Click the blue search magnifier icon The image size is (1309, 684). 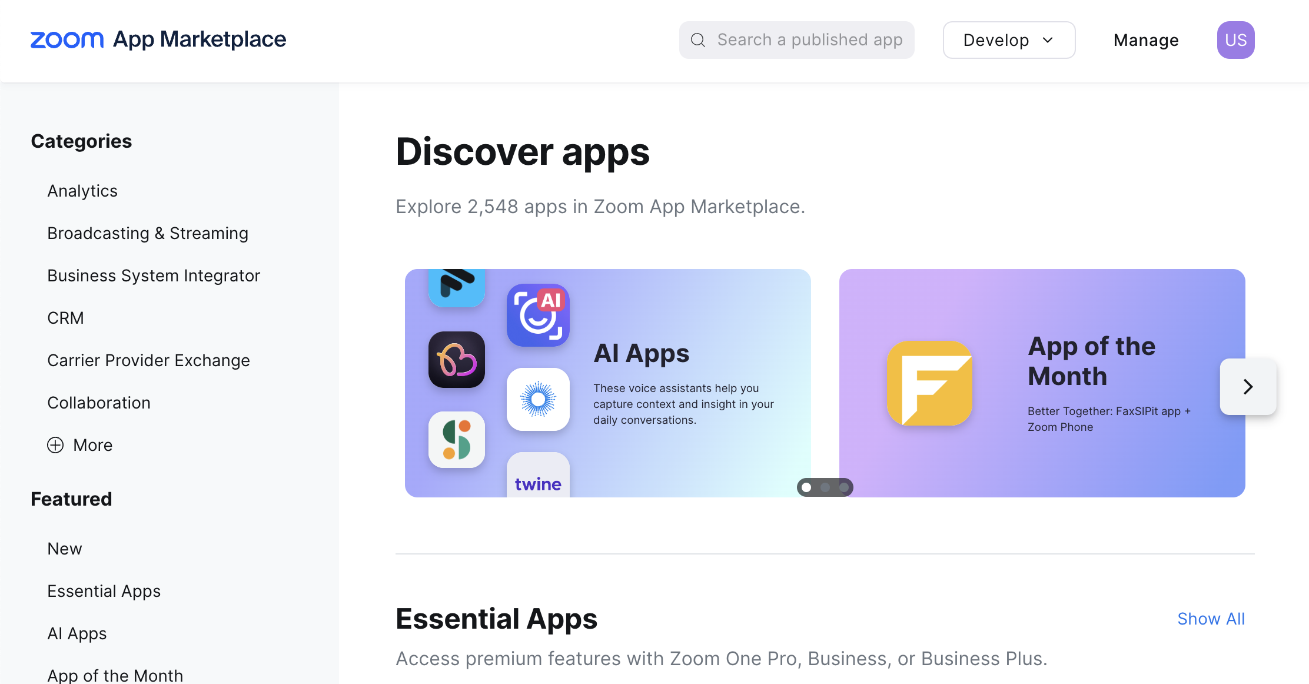(x=699, y=40)
